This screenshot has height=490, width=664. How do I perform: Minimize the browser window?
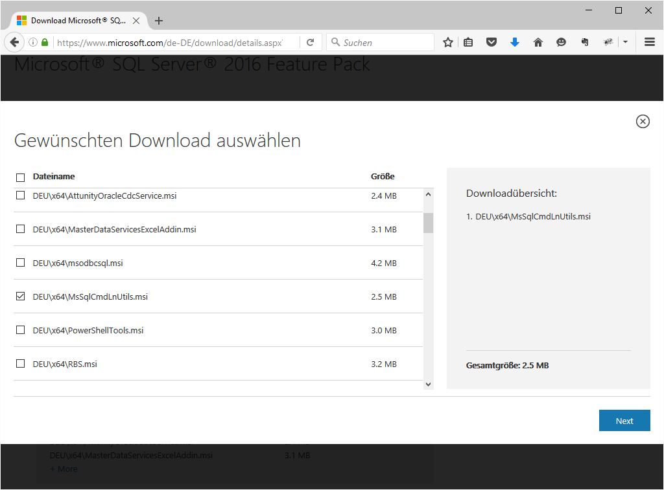pyautogui.click(x=589, y=10)
